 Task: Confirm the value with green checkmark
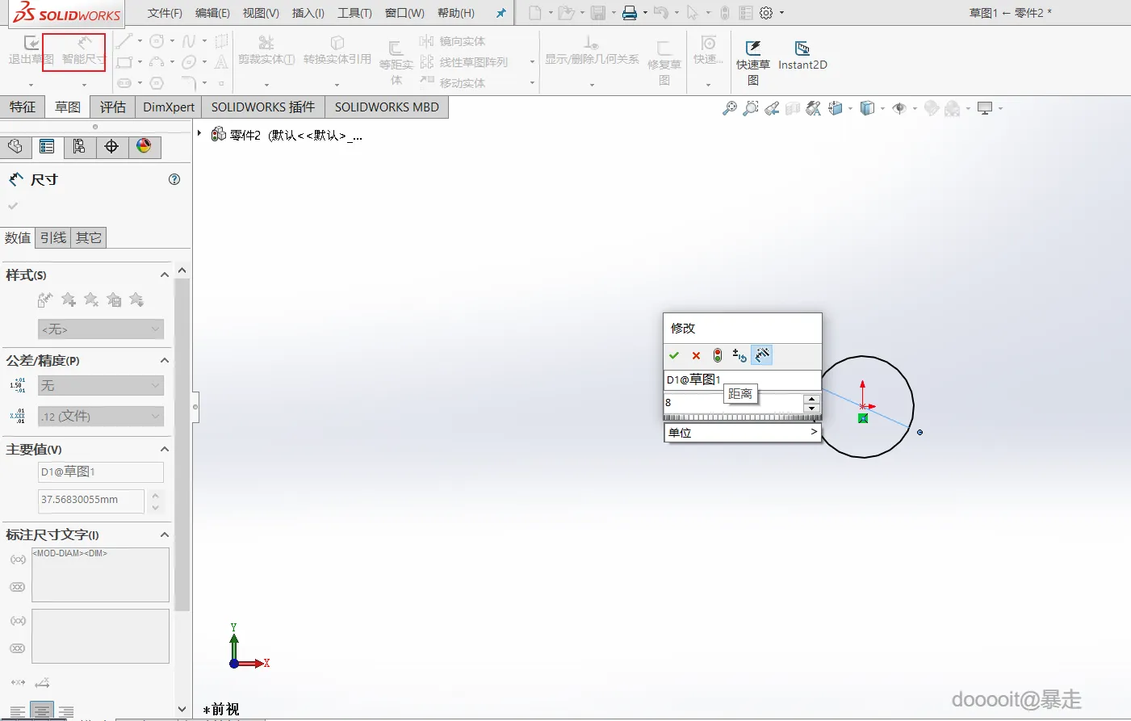pyautogui.click(x=674, y=355)
